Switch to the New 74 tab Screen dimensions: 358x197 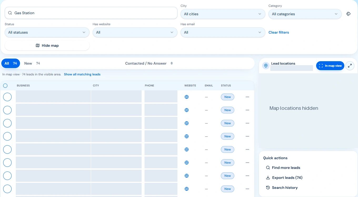[x=32, y=63]
